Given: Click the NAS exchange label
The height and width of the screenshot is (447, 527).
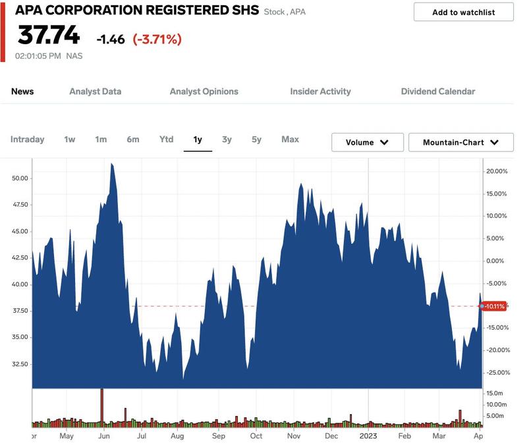Looking at the screenshot, I should click(x=74, y=56).
